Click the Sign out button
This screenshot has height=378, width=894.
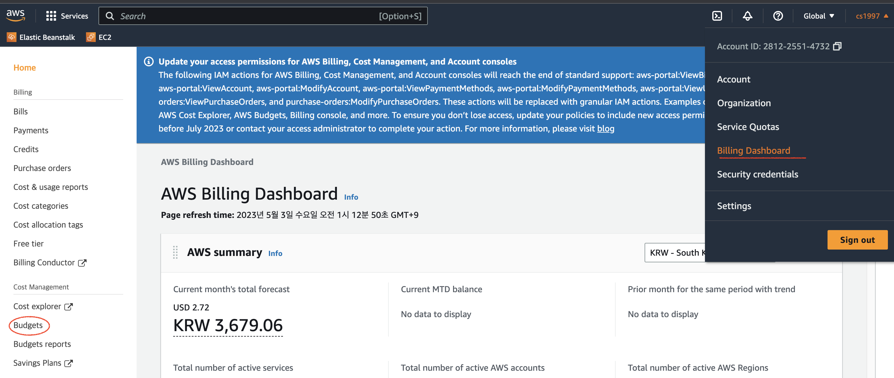tap(857, 240)
